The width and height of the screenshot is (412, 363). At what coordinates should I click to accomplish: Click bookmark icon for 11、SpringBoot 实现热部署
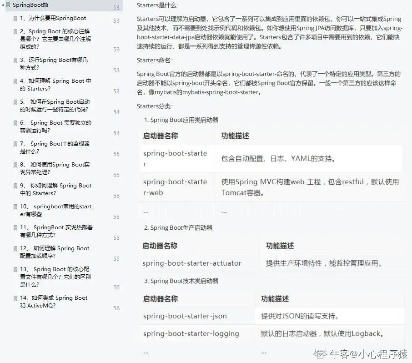(x=15, y=227)
